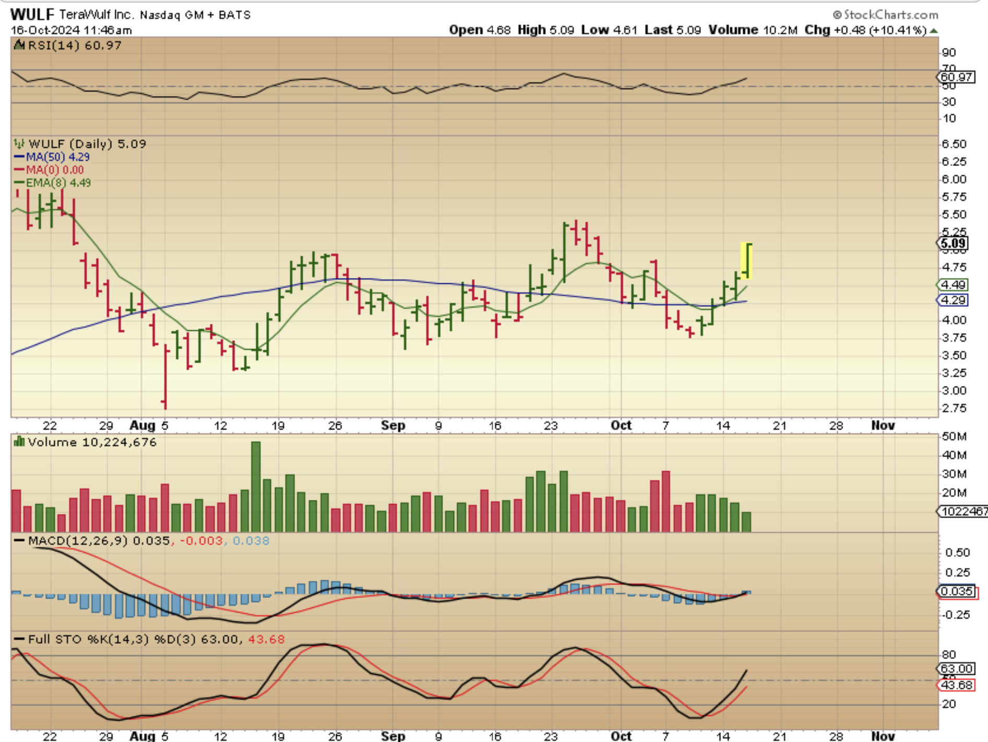
Task: Click the blue 4.29 MA tag on axis
Action: click(953, 300)
